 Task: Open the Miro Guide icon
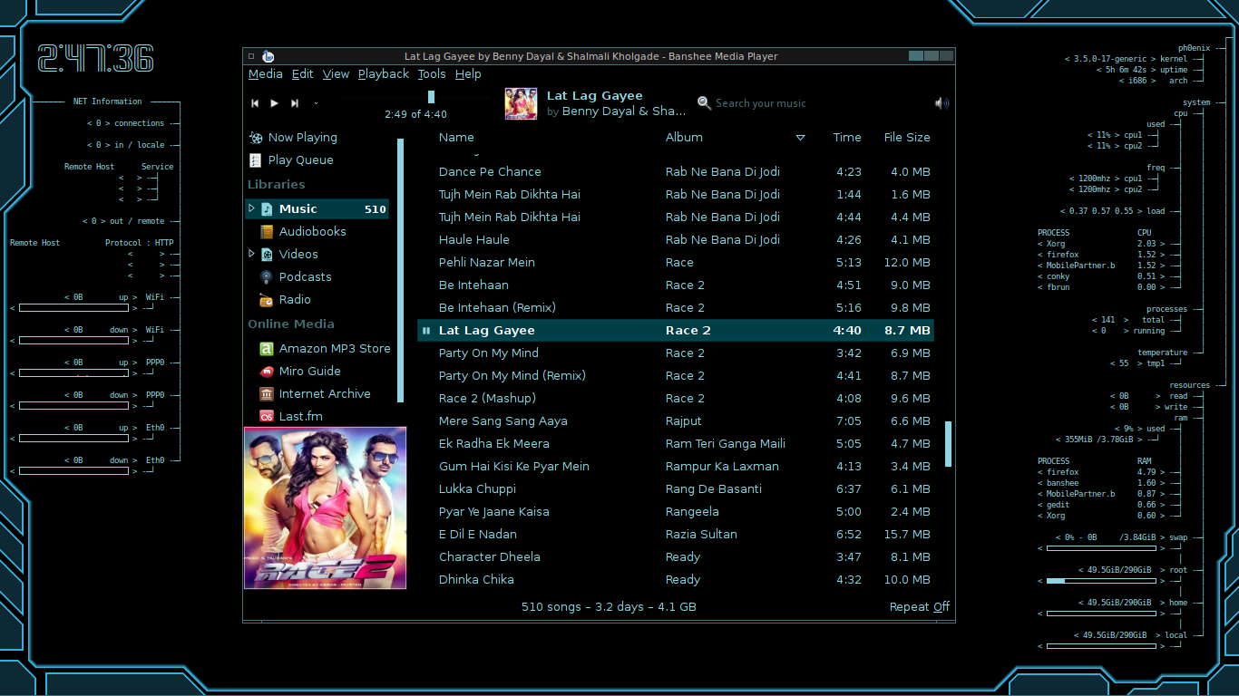pos(266,372)
